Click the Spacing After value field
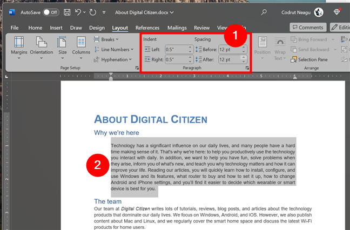350x230 pixels. click(x=230, y=59)
